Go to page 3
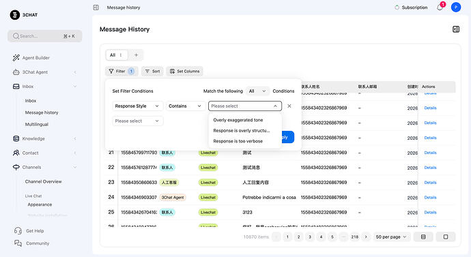 (x=310, y=237)
